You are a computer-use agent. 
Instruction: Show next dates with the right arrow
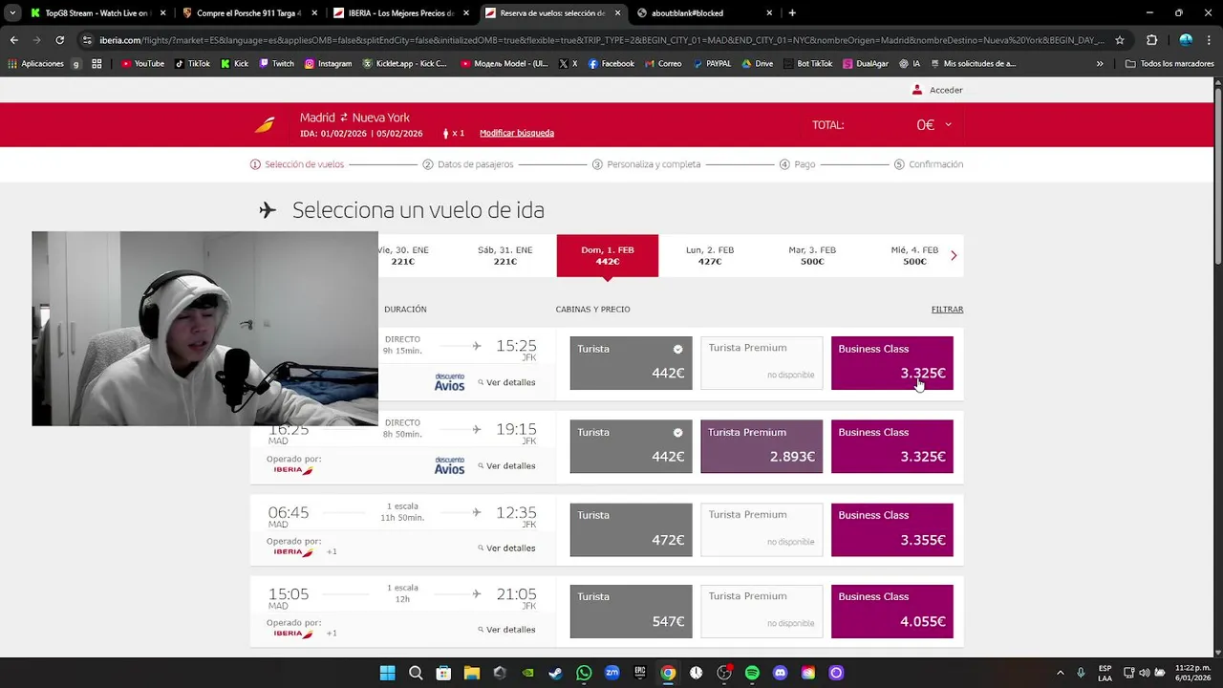click(954, 255)
